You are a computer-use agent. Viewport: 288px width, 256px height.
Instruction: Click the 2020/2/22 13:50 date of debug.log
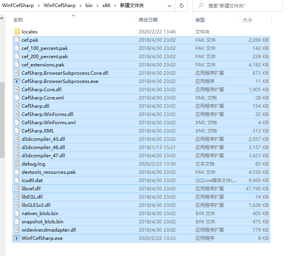click(157, 164)
